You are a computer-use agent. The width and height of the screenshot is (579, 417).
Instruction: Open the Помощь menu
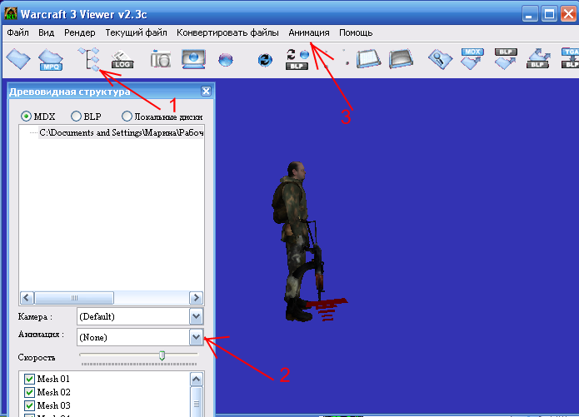[356, 32]
